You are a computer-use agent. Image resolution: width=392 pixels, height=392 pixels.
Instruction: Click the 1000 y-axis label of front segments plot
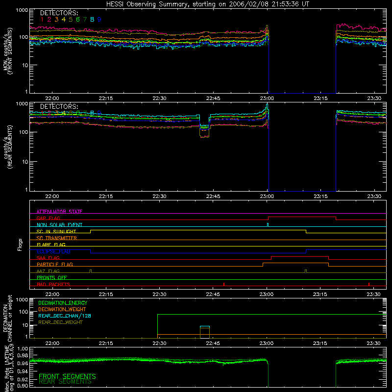22,10
